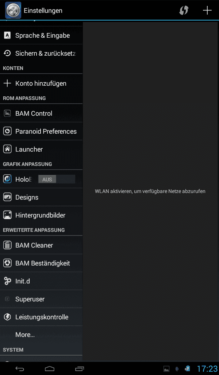Tap the WLAN scan refresh icon

[184, 10]
